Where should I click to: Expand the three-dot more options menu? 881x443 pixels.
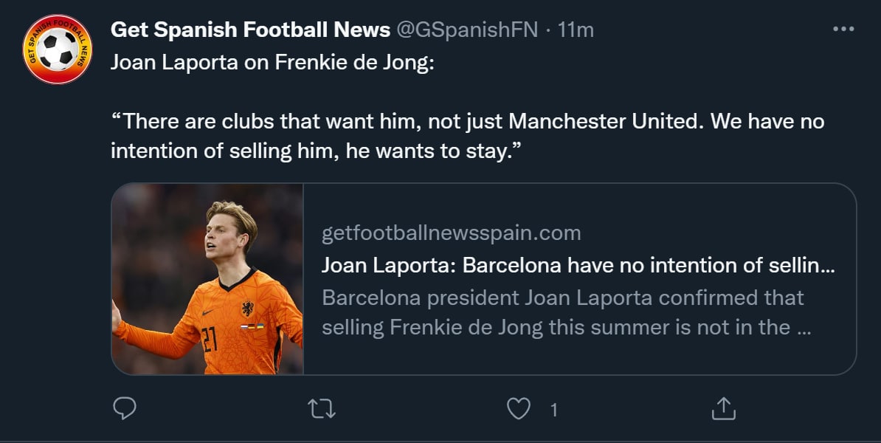click(843, 30)
